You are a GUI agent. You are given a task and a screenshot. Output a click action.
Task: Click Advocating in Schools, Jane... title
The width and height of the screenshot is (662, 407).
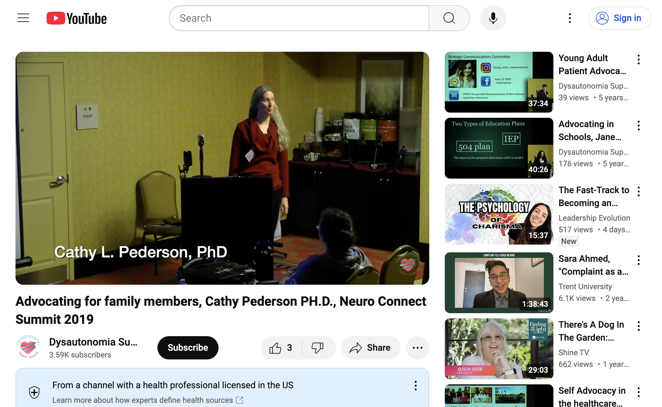(x=590, y=130)
